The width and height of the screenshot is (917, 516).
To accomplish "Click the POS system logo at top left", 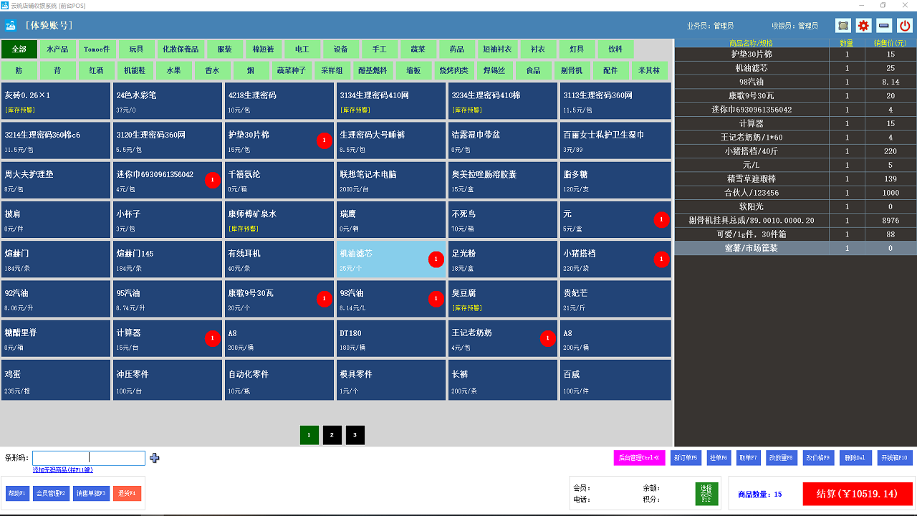I will 10,24.
